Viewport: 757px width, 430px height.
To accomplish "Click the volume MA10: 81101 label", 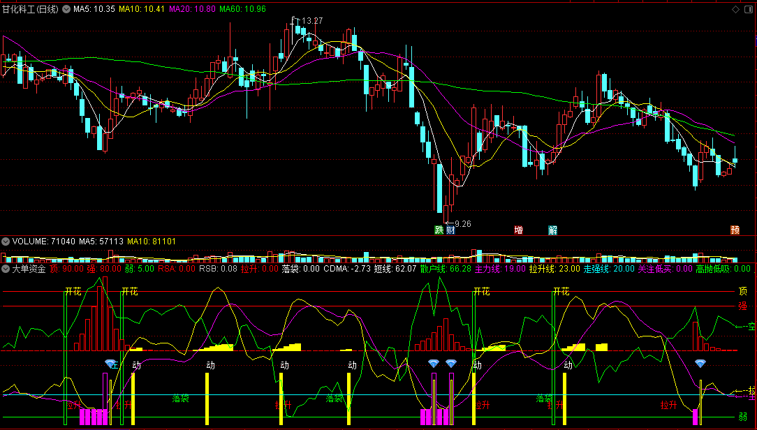I will tap(152, 242).
